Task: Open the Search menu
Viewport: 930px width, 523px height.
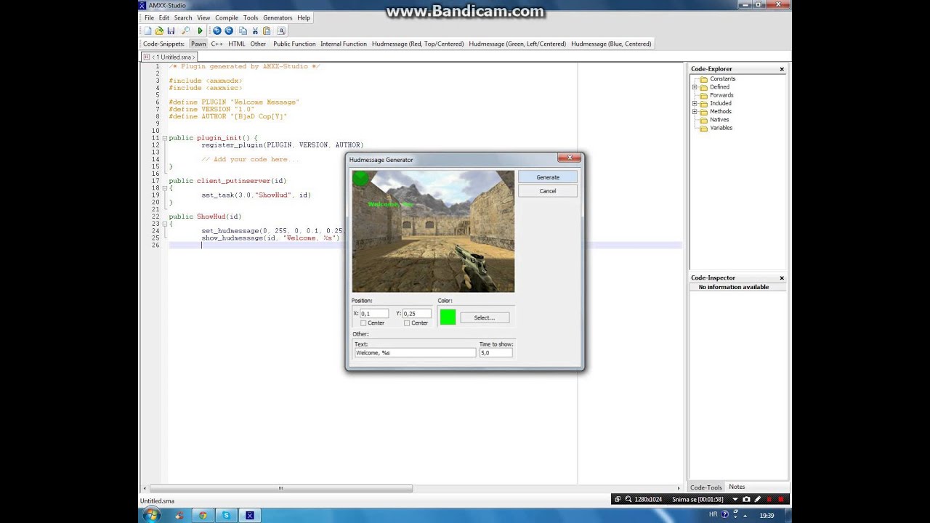Action: coord(183,17)
